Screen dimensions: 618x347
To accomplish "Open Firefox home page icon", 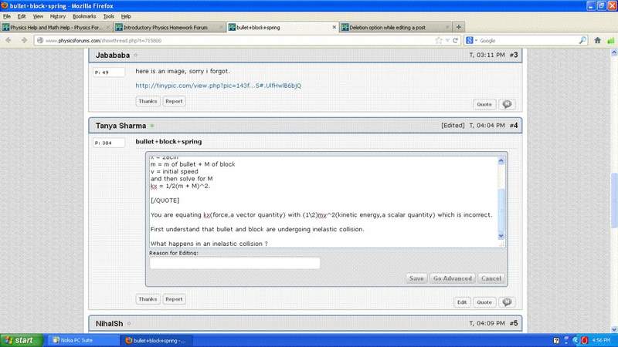I will pyautogui.click(x=597, y=40).
